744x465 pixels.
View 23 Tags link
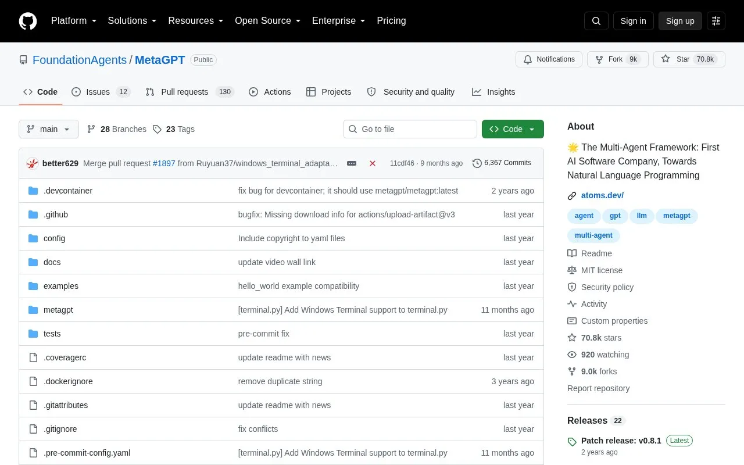pyautogui.click(x=174, y=129)
